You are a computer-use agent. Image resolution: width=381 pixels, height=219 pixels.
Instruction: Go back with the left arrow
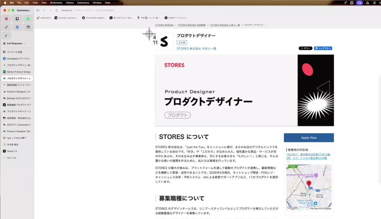44,10
